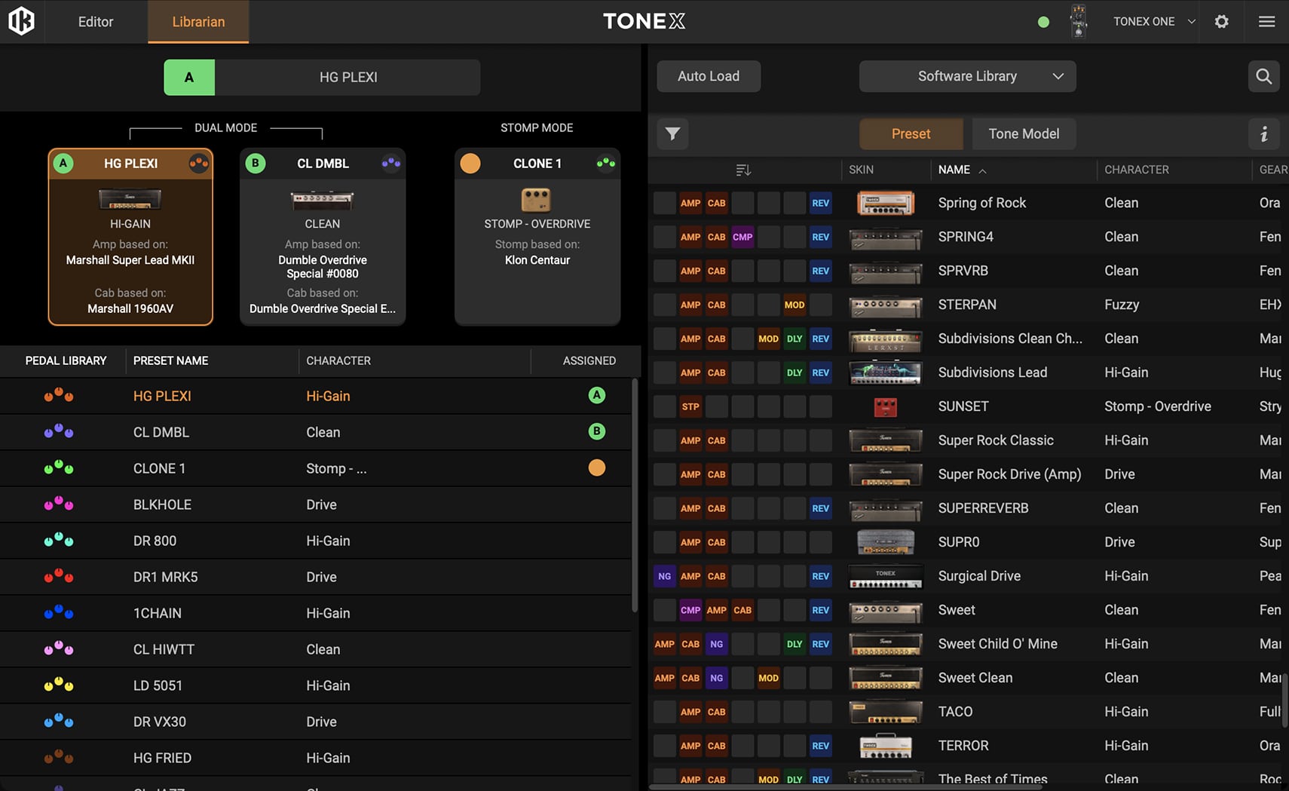Open the search magnifier in library panel
Screen dimensions: 1289x791
point(1263,76)
